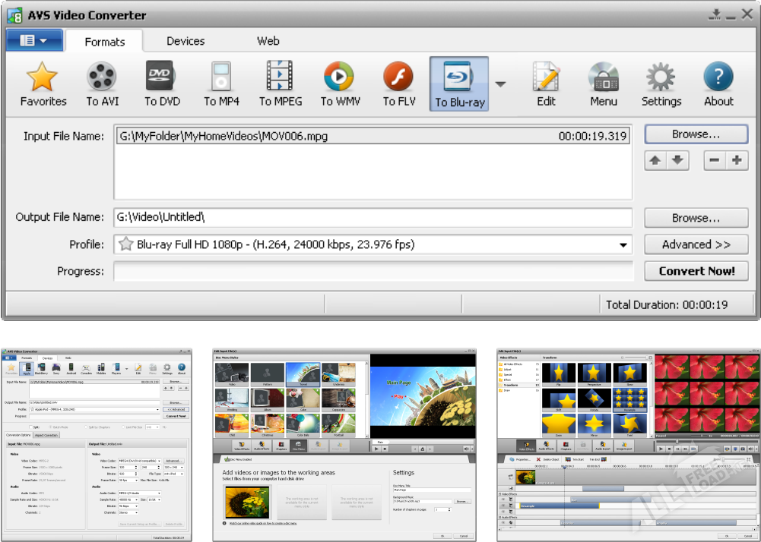
Task: Click the Convert Now! button
Action: [x=696, y=271]
